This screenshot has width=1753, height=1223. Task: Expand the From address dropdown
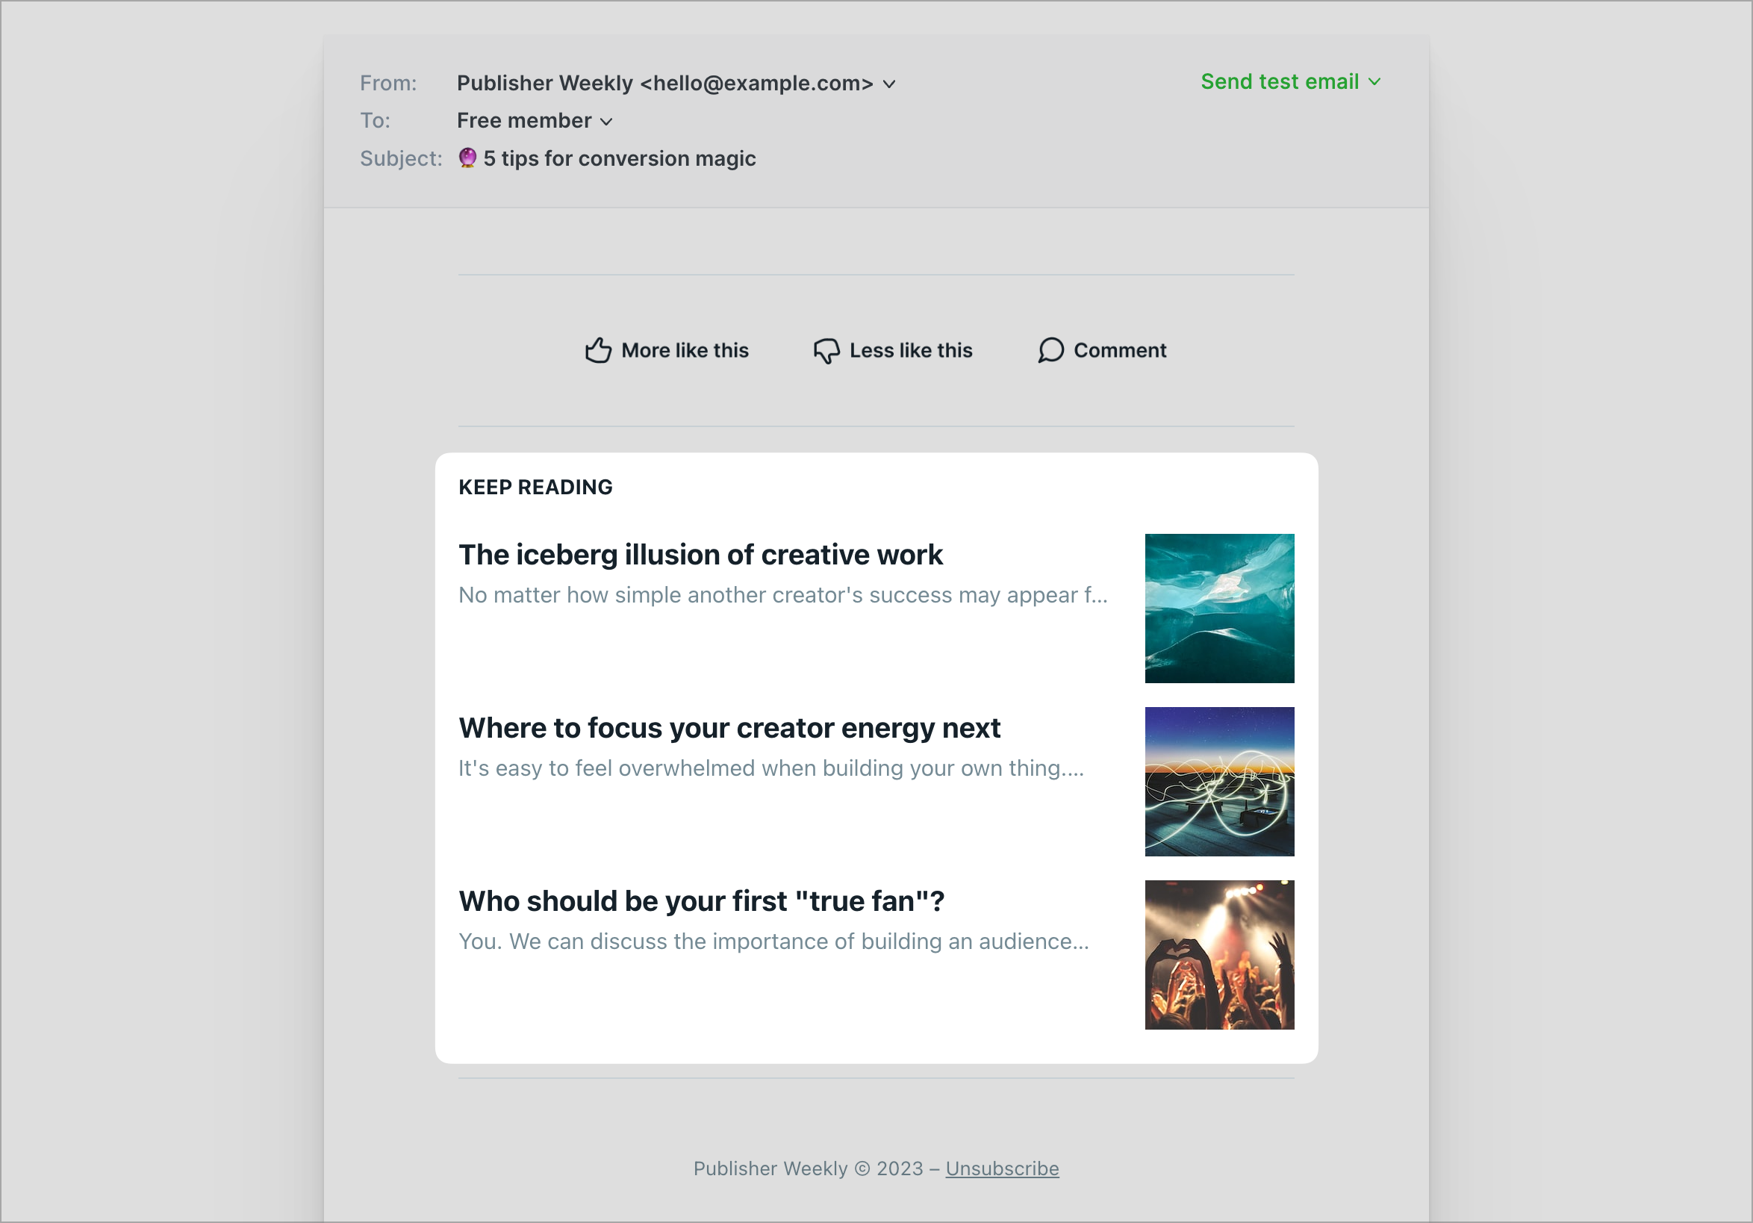[891, 83]
